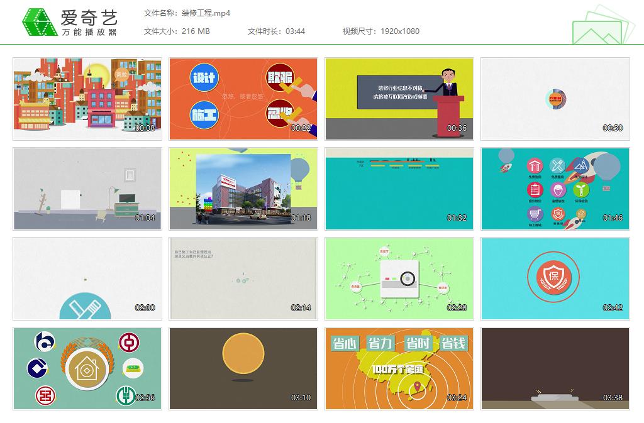Viewport: 644px width, 423px height.
Task: Select the service icons thumbnail at 01:46
Action: 555,189
